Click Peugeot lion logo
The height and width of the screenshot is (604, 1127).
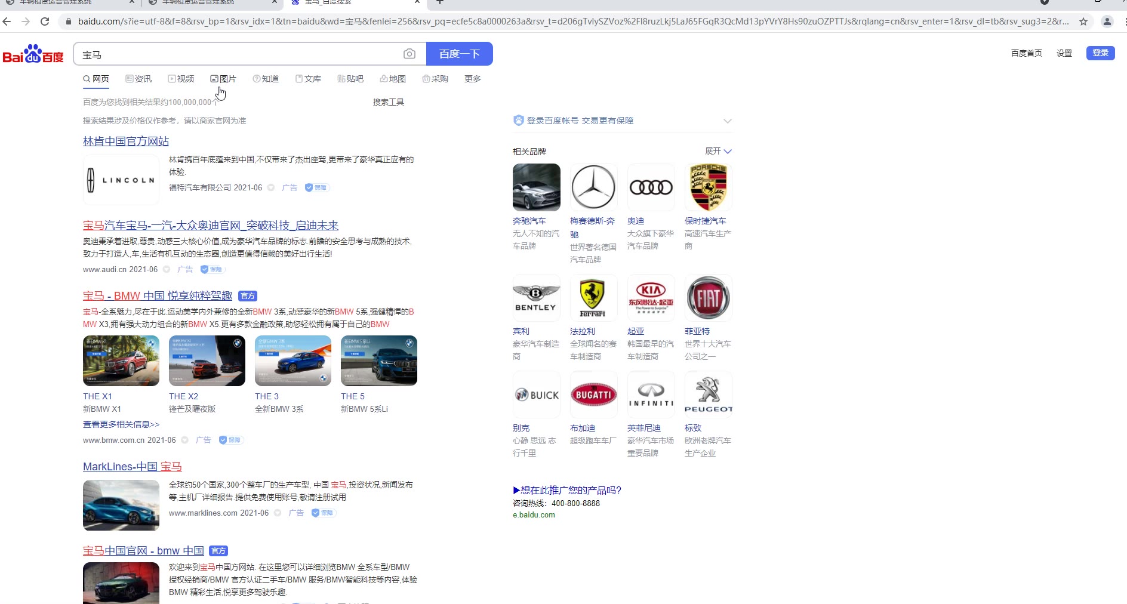(x=708, y=395)
